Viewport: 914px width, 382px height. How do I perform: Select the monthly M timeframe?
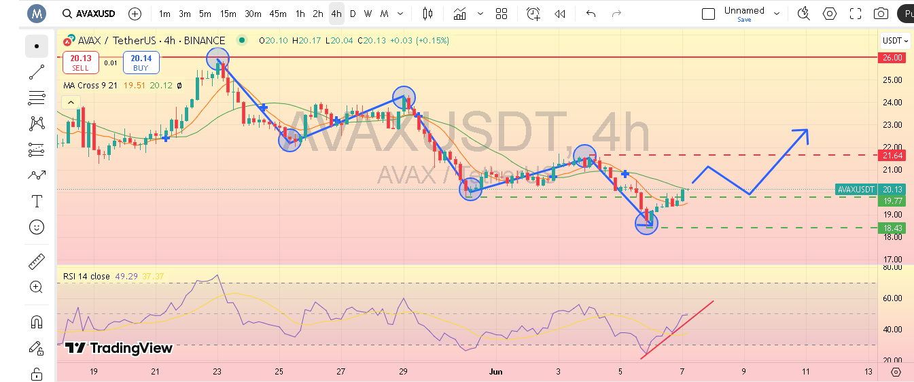[384, 14]
